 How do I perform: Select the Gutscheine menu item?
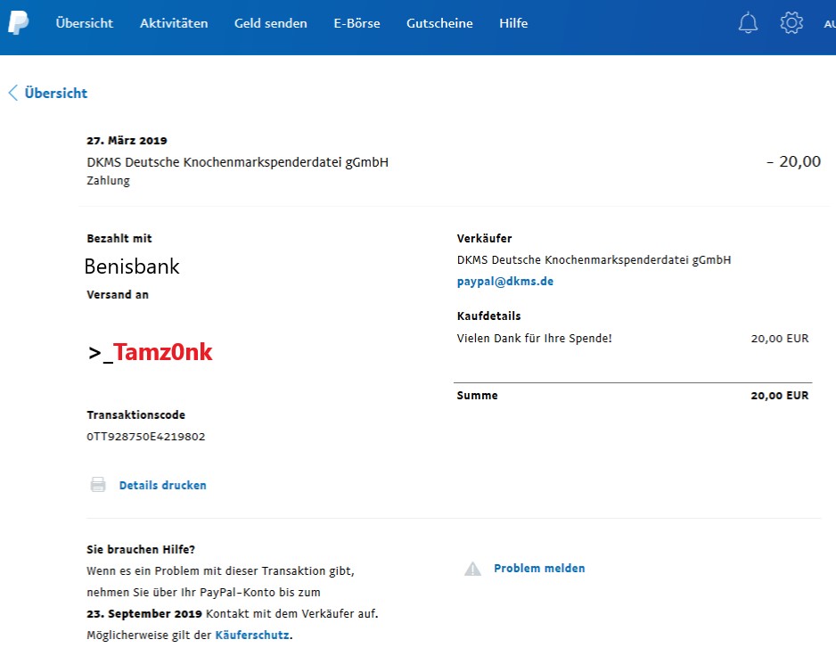[x=439, y=23]
